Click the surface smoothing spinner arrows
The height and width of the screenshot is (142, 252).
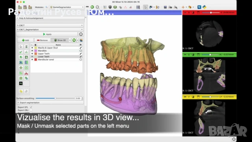(82, 98)
